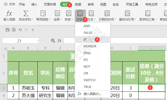The width and height of the screenshot is (167, 100).
Task: Expand Date and Time (日期和时间) dropdown arrow
Action: [x=115, y=20]
